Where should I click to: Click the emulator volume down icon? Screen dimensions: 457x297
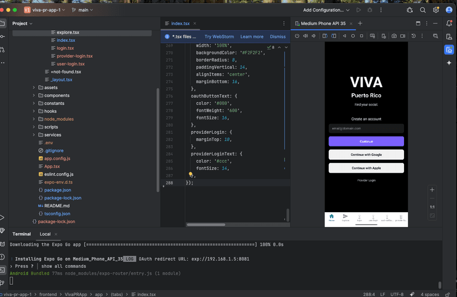(x=313, y=36)
